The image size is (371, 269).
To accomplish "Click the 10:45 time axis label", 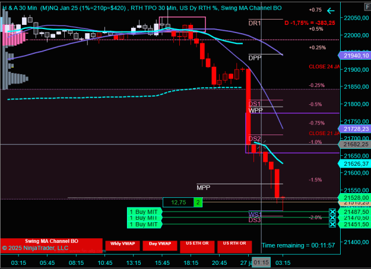I will coord(105,262).
